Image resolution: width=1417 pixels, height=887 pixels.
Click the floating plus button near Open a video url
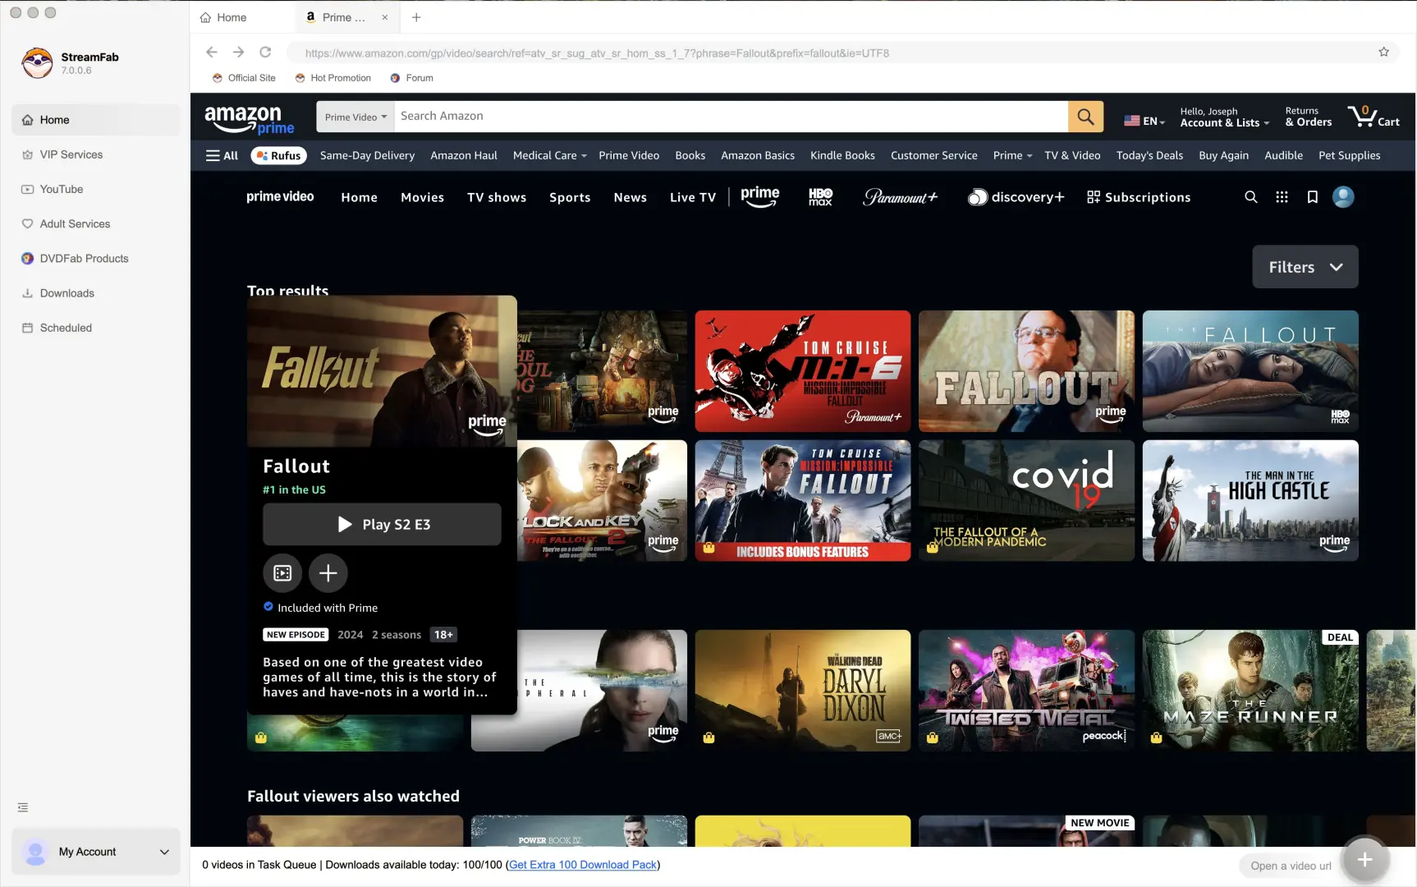pyautogui.click(x=1364, y=860)
